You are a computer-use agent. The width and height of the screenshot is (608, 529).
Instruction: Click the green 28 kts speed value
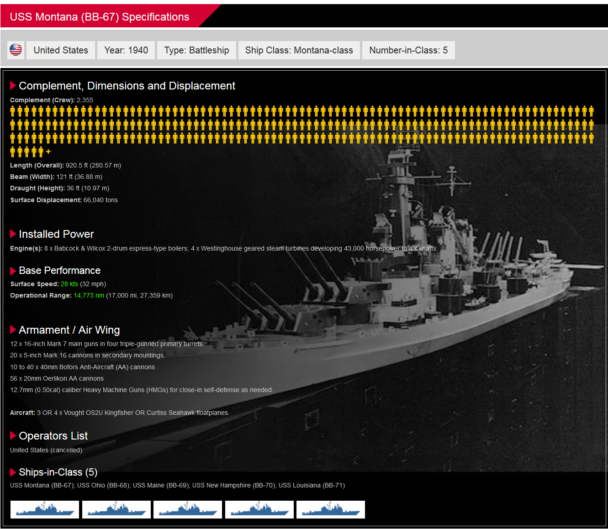pos(69,284)
